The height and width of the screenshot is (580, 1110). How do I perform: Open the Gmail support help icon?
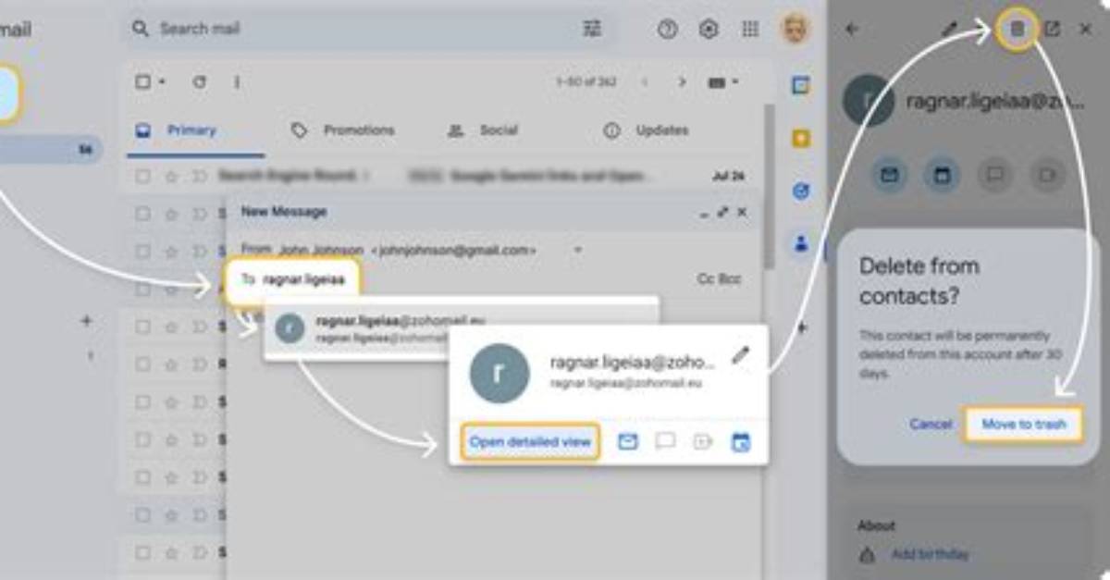pyautogui.click(x=667, y=30)
